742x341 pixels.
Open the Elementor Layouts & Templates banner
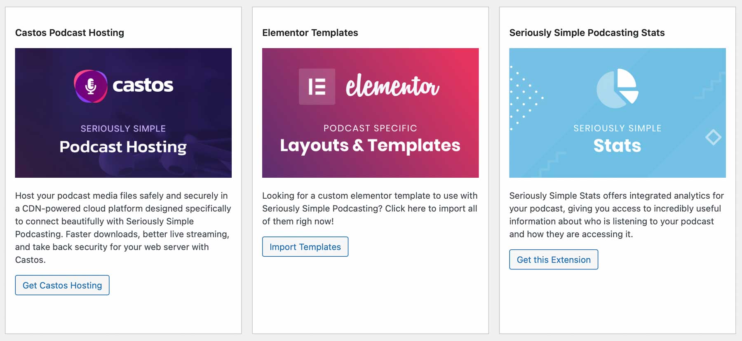click(x=370, y=113)
